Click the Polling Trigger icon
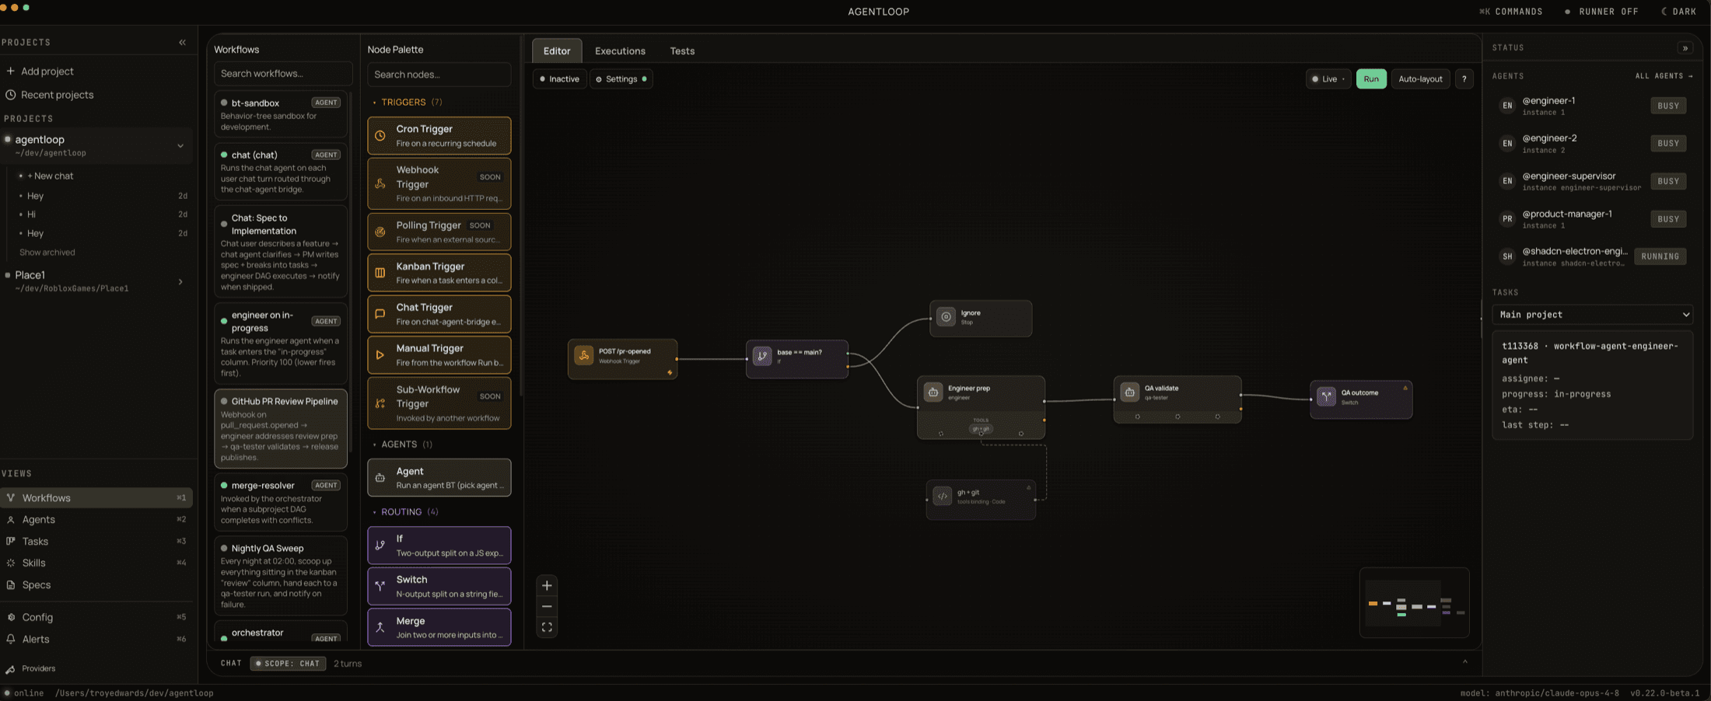Image resolution: width=1711 pixels, height=701 pixels. point(380,232)
